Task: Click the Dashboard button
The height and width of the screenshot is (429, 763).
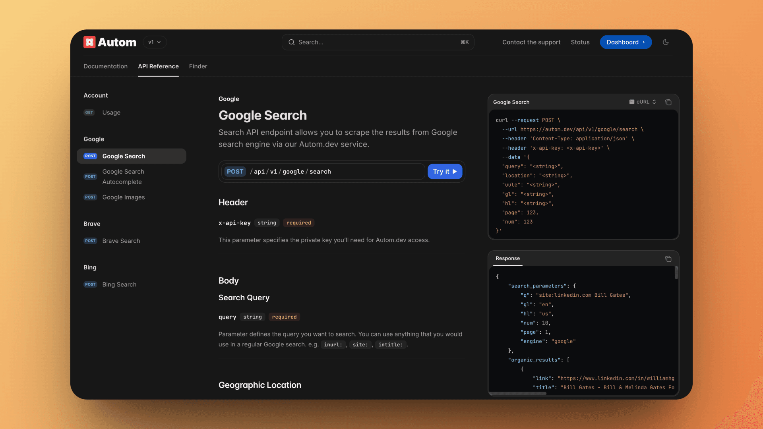Action: click(626, 42)
